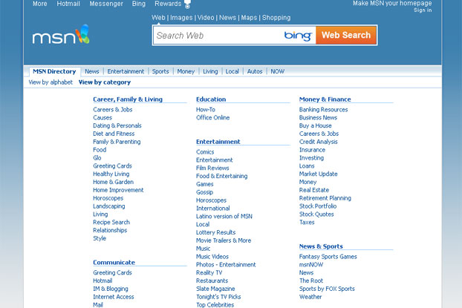The width and height of the screenshot is (462, 308).
Task: Click the Rewards medal icon
Action: click(187, 4)
